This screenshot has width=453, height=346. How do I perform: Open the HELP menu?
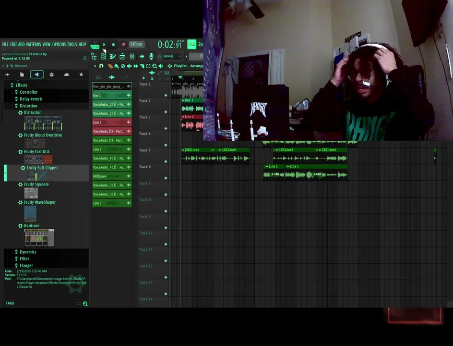point(83,44)
